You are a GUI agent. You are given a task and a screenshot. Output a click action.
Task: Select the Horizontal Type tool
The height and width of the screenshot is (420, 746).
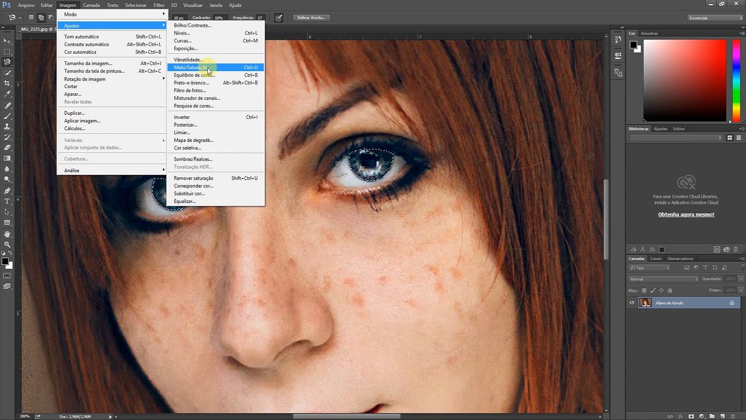[8, 201]
